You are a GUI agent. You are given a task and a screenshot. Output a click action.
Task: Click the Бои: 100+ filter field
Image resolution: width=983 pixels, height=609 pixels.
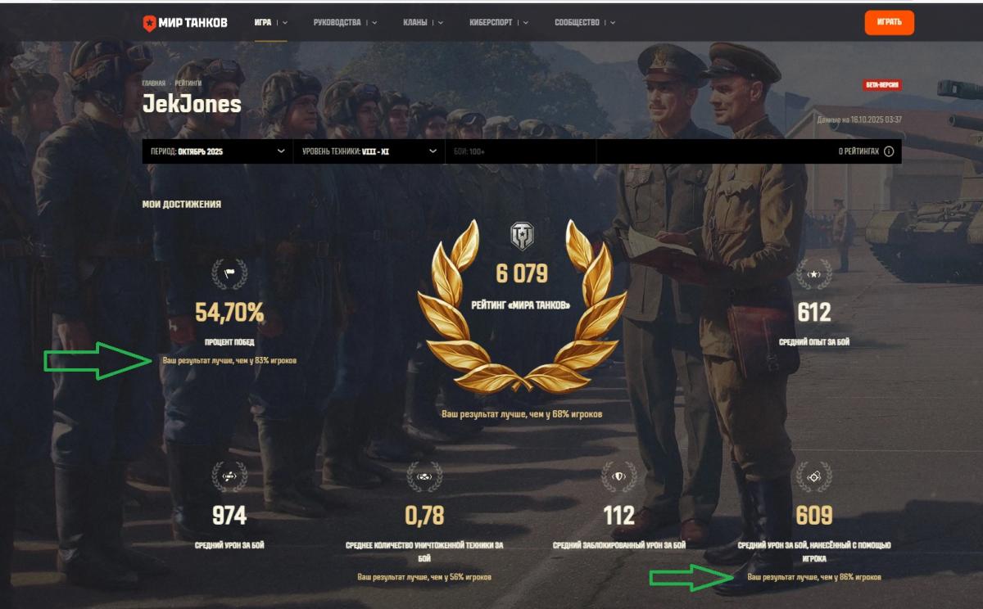click(x=520, y=151)
